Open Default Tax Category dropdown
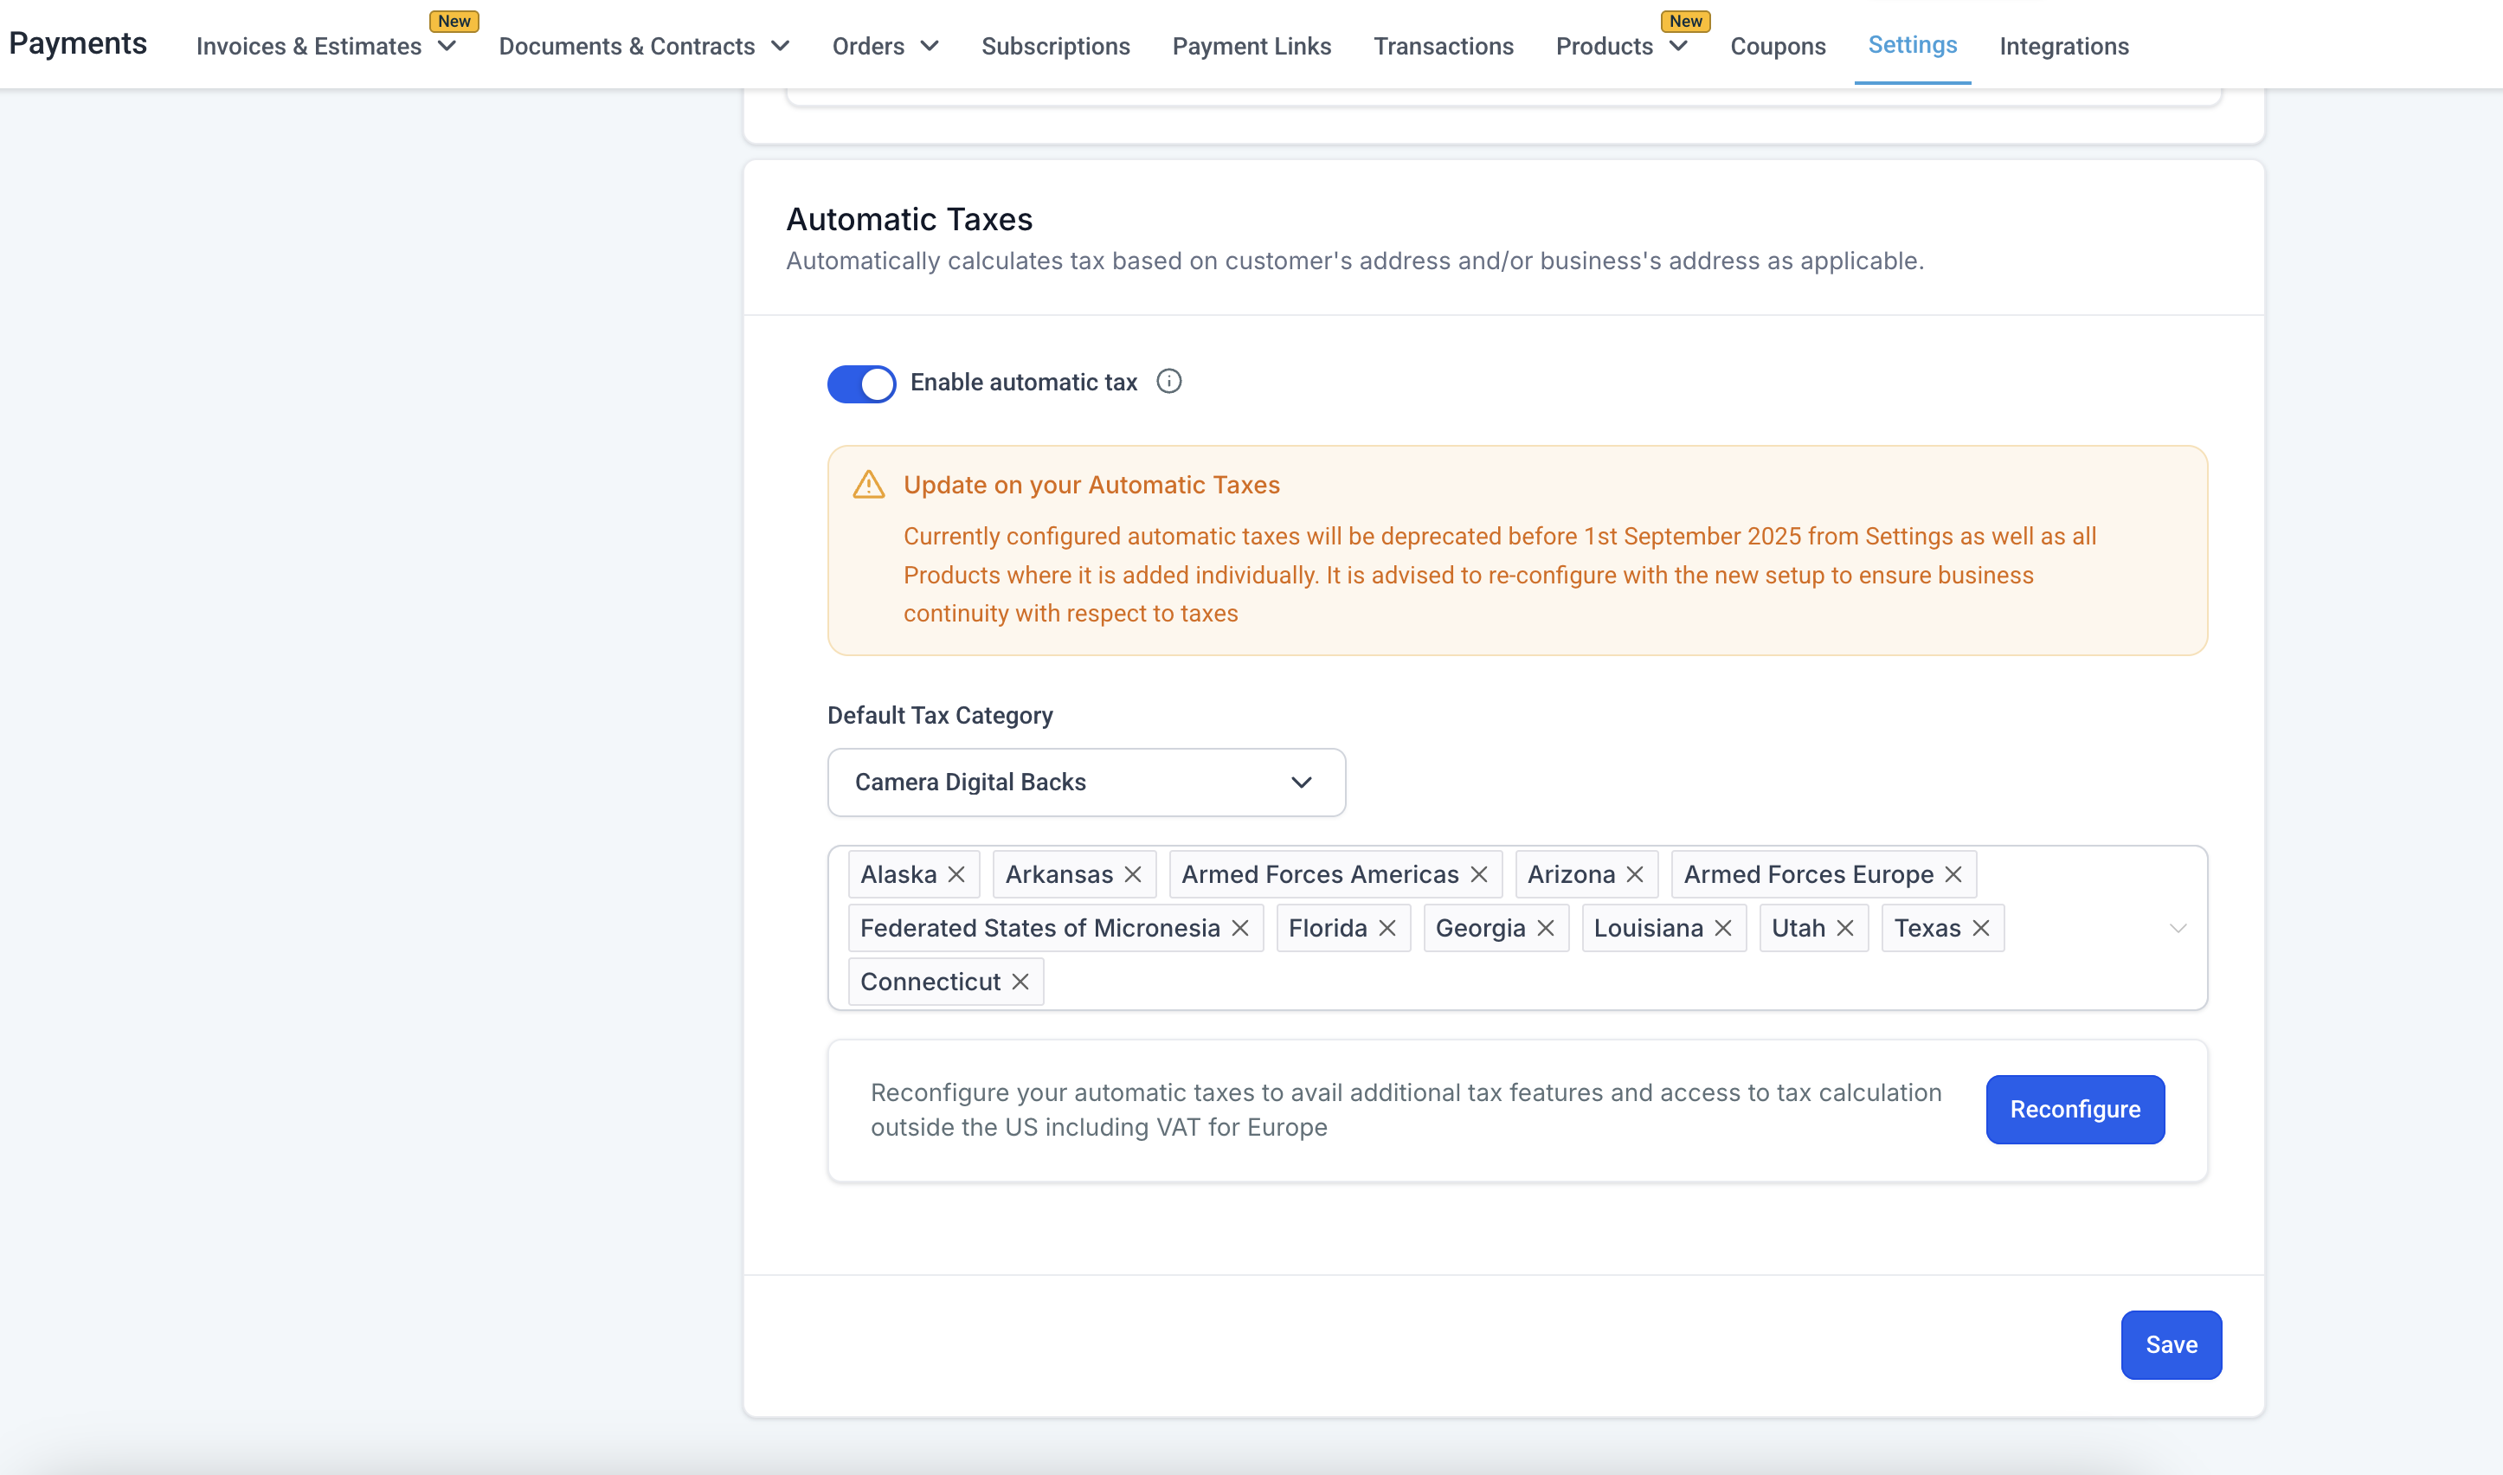This screenshot has width=2503, height=1475. [x=1086, y=783]
